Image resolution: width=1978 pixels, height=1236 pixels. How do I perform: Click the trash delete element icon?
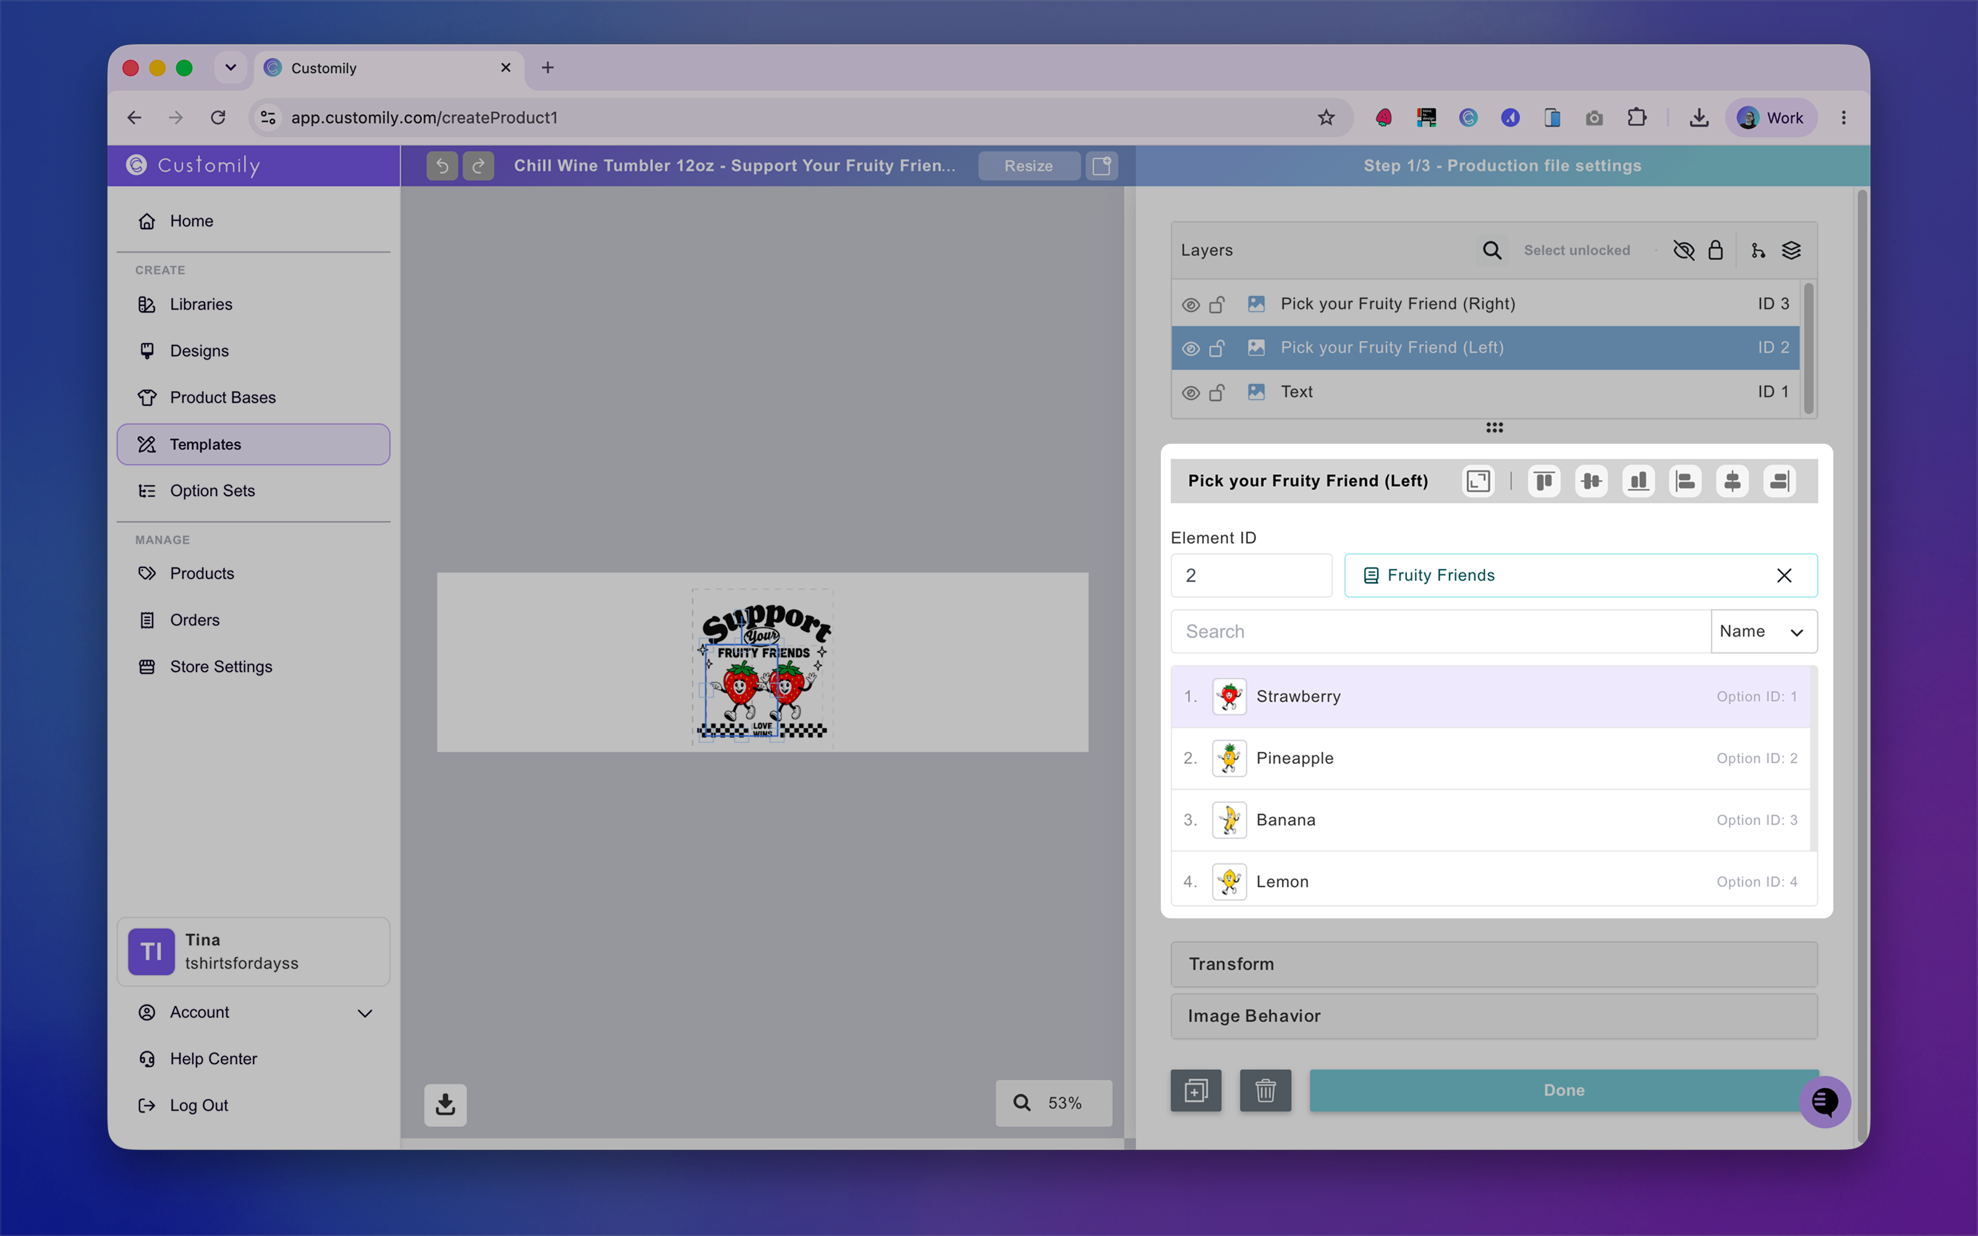pos(1265,1090)
